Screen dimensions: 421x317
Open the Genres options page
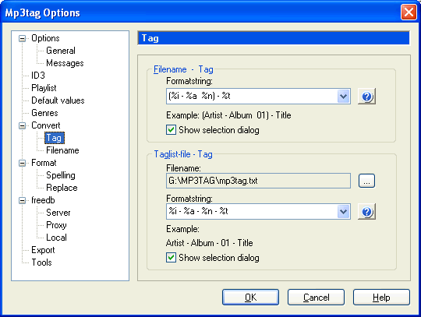pos(44,113)
